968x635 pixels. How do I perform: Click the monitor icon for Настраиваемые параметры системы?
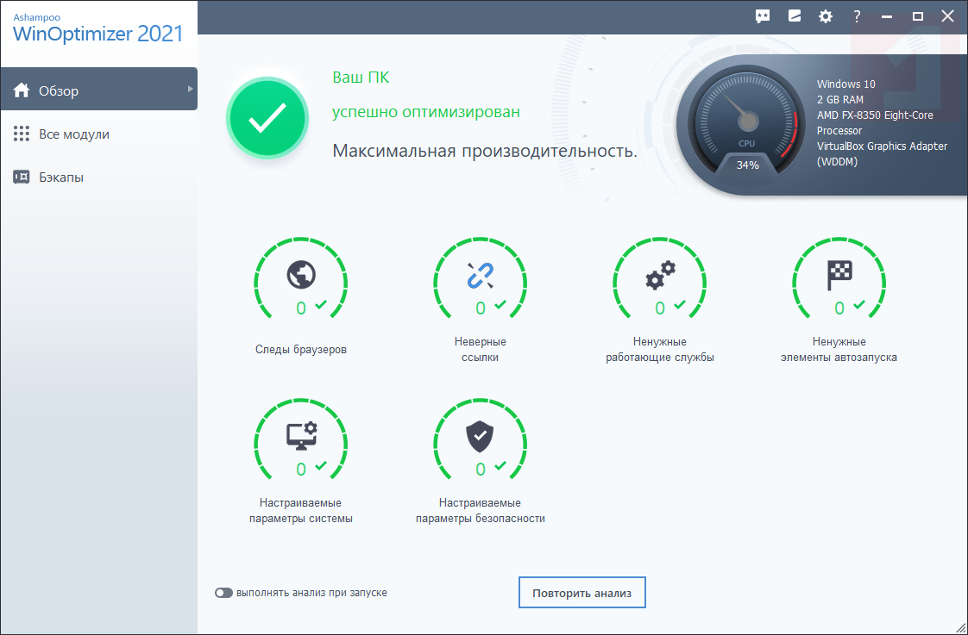[300, 436]
